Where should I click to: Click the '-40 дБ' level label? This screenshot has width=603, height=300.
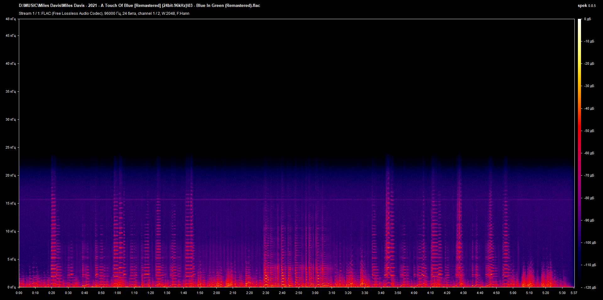click(589, 109)
